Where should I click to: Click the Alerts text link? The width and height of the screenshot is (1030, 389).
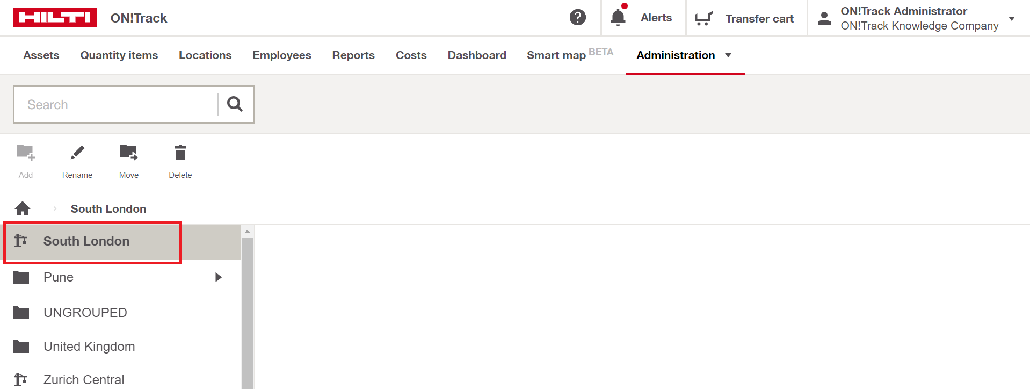pos(656,18)
